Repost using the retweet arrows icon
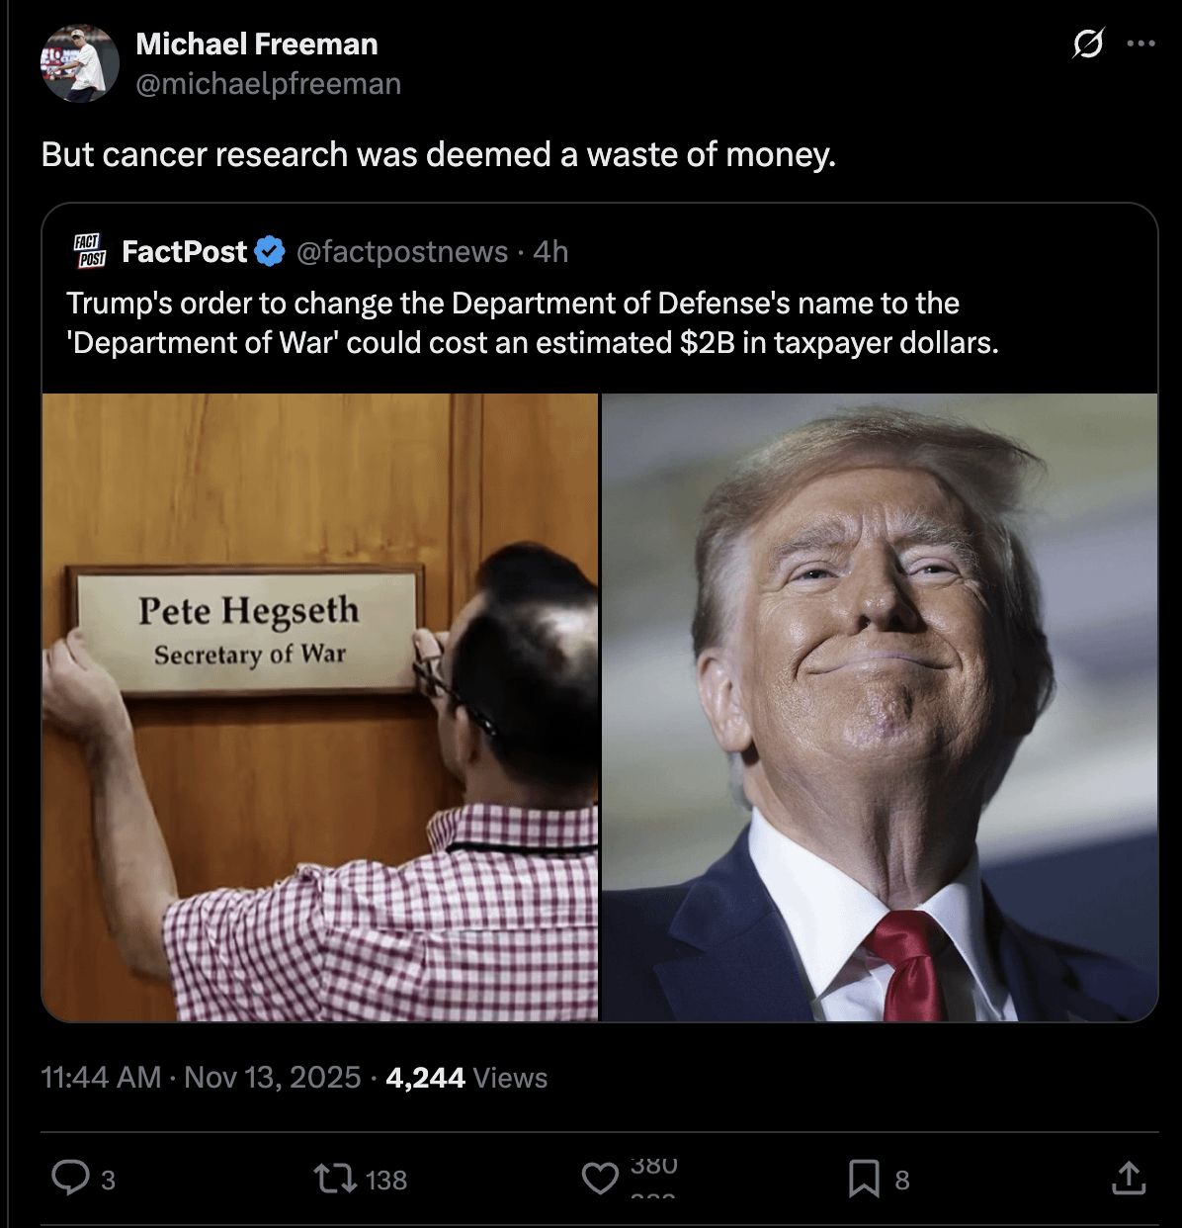This screenshot has width=1182, height=1228. tap(333, 1179)
